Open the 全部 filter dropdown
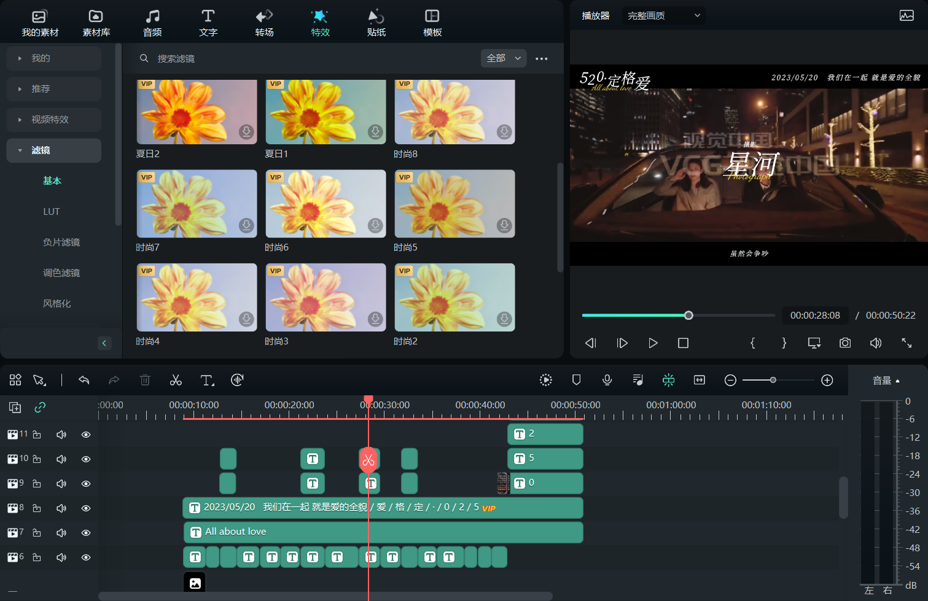This screenshot has width=928, height=601. [x=503, y=58]
